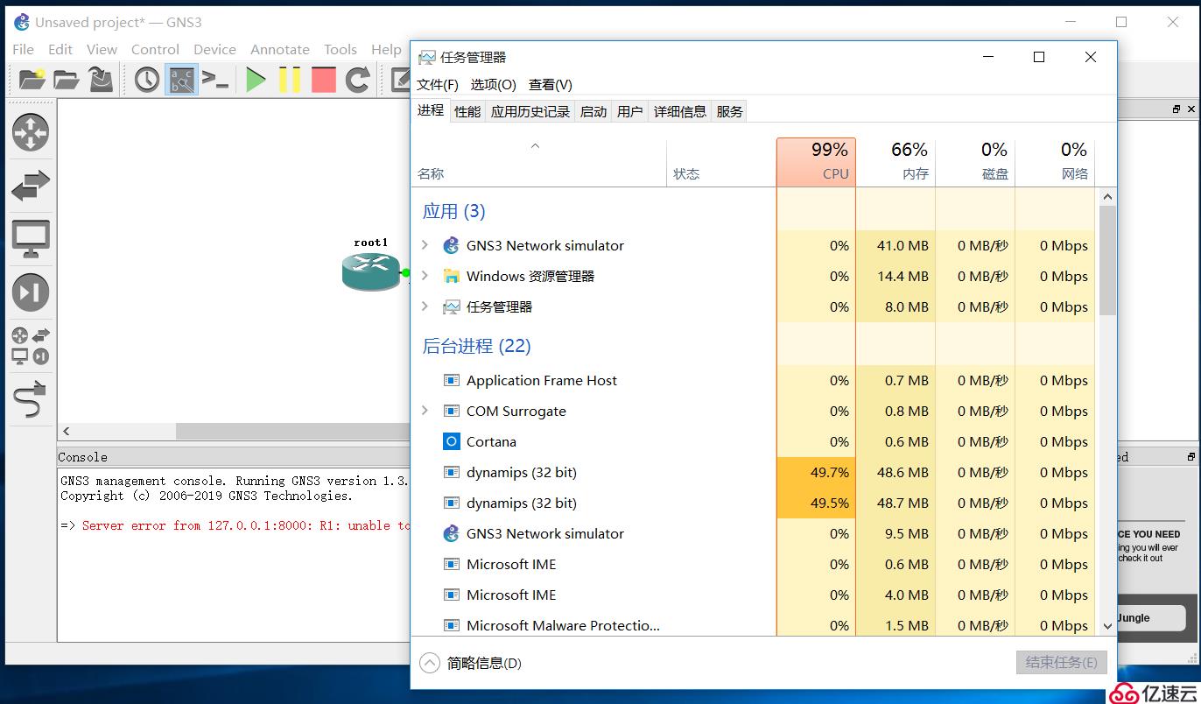Screen dimensions: 1201x704
Task: Select Application Frame Host process
Action: coord(754,380)
